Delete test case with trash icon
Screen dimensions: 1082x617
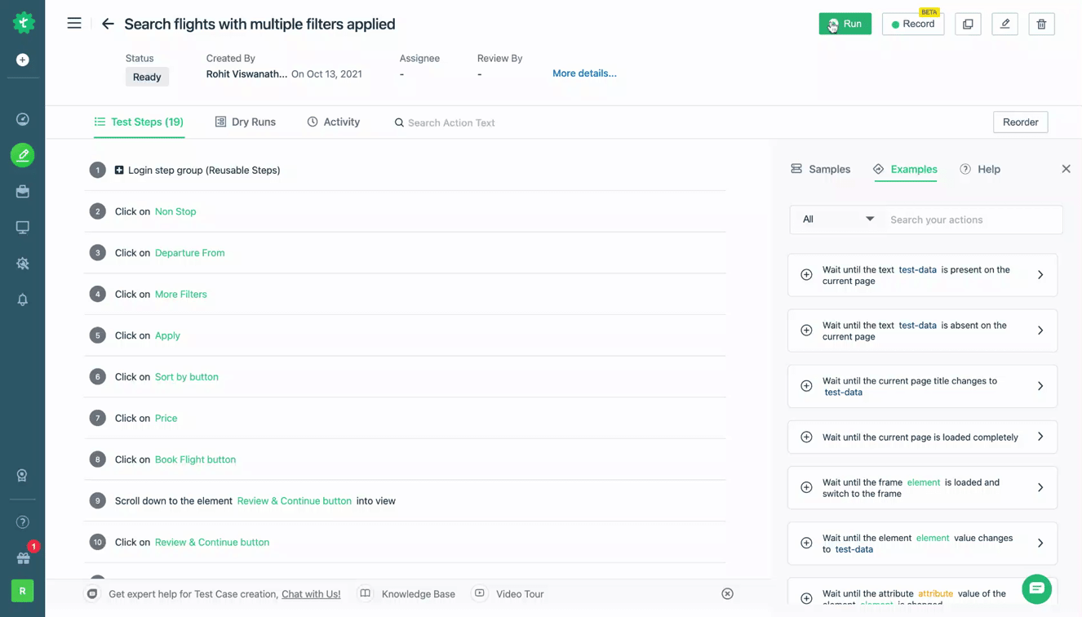[x=1041, y=24]
